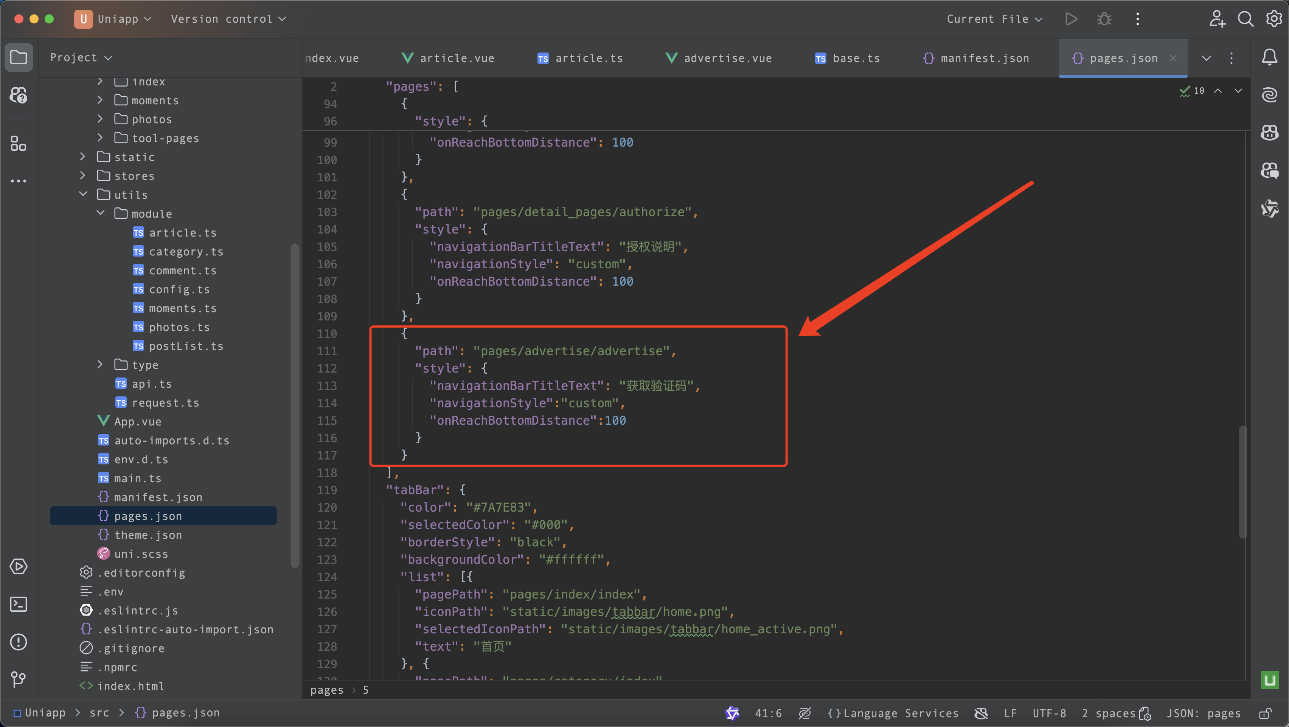Open the Version control dropdown menu
This screenshot has height=727, width=1289.
tap(228, 19)
